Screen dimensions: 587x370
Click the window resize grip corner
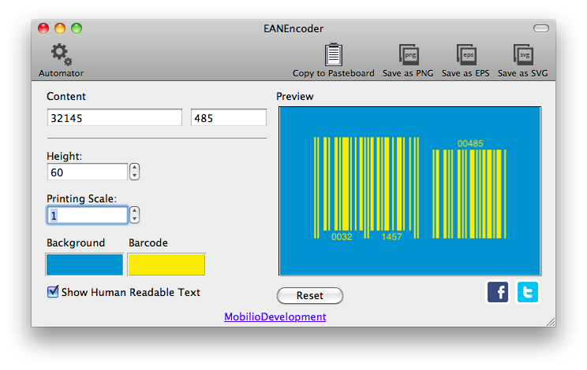pos(551,322)
